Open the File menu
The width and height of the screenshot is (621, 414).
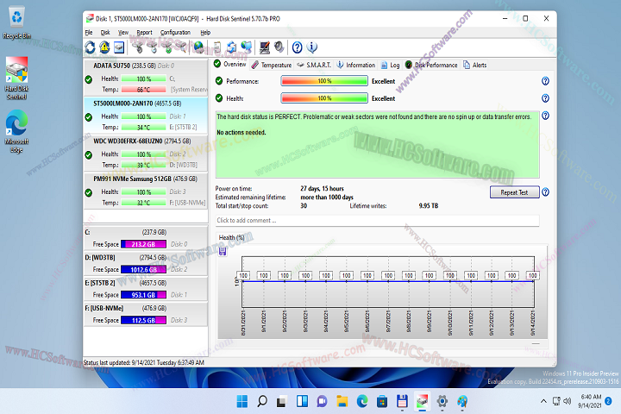[x=89, y=33]
